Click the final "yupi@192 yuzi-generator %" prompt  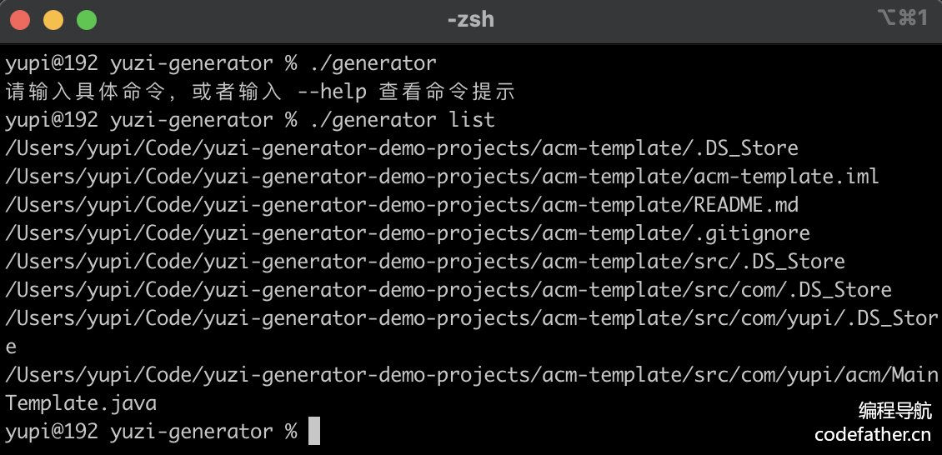pyautogui.click(x=151, y=432)
